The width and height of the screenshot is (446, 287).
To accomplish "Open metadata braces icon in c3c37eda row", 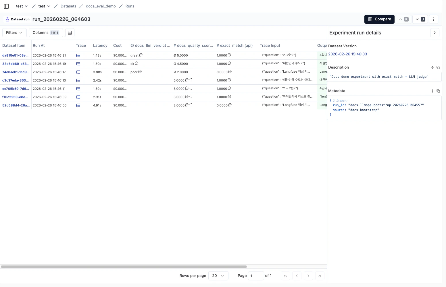I will pyautogui.click(x=191, y=80).
